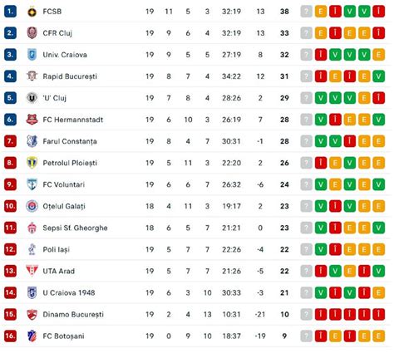Open Rapid București team logo
This screenshot has width=394, height=353.
pyautogui.click(x=32, y=76)
